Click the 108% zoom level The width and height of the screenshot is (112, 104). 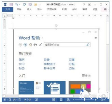[x=102, y=100]
